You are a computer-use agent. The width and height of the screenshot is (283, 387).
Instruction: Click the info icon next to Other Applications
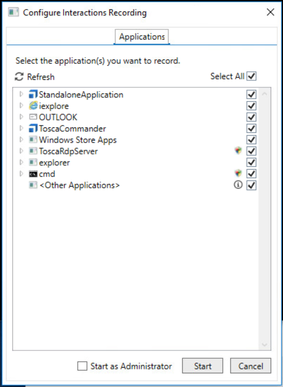click(x=238, y=184)
